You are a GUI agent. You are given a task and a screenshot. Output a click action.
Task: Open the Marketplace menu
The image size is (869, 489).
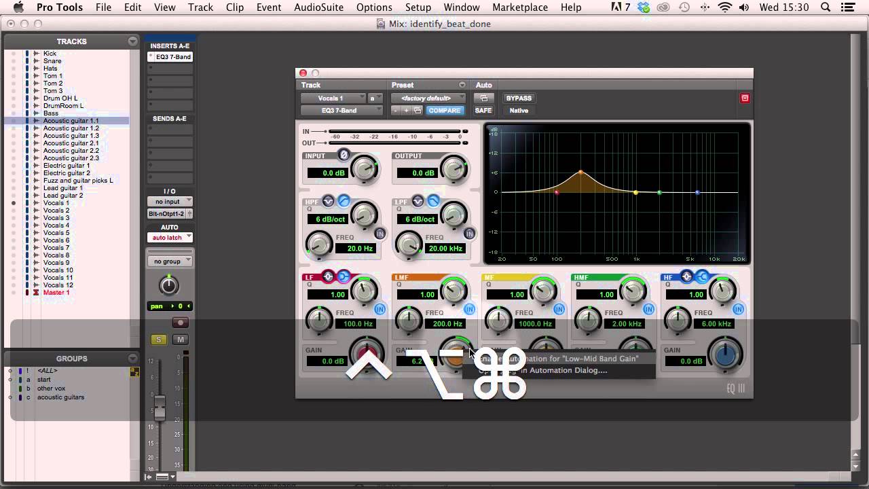[x=520, y=7]
